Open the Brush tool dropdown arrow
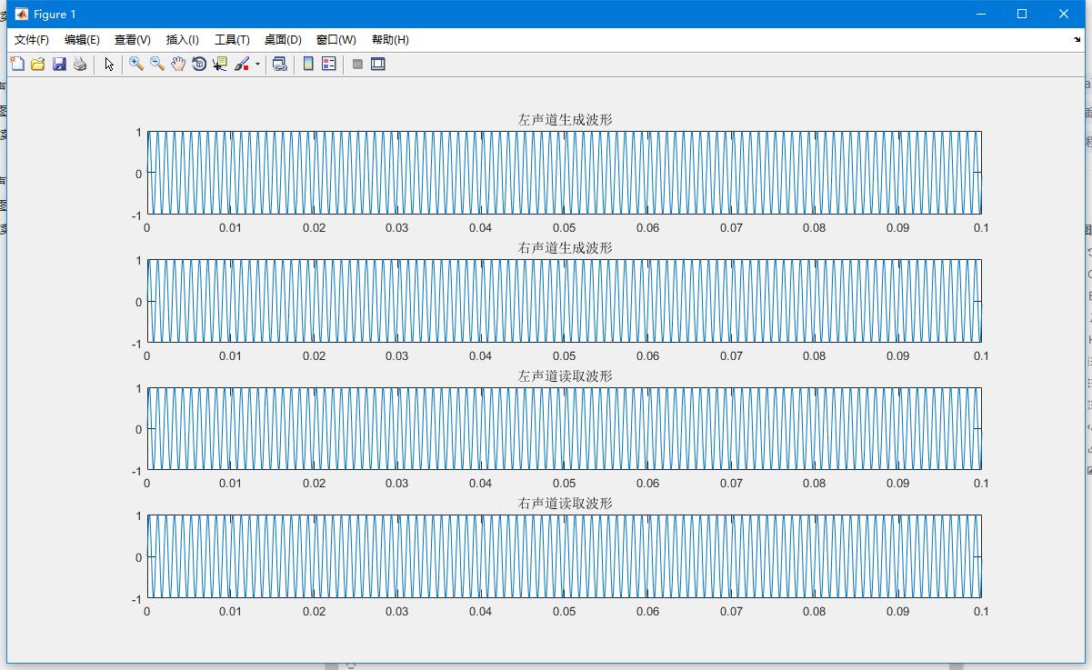 point(256,64)
